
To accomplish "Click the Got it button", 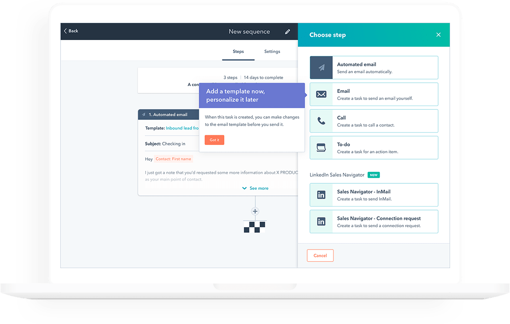I will pos(214,140).
